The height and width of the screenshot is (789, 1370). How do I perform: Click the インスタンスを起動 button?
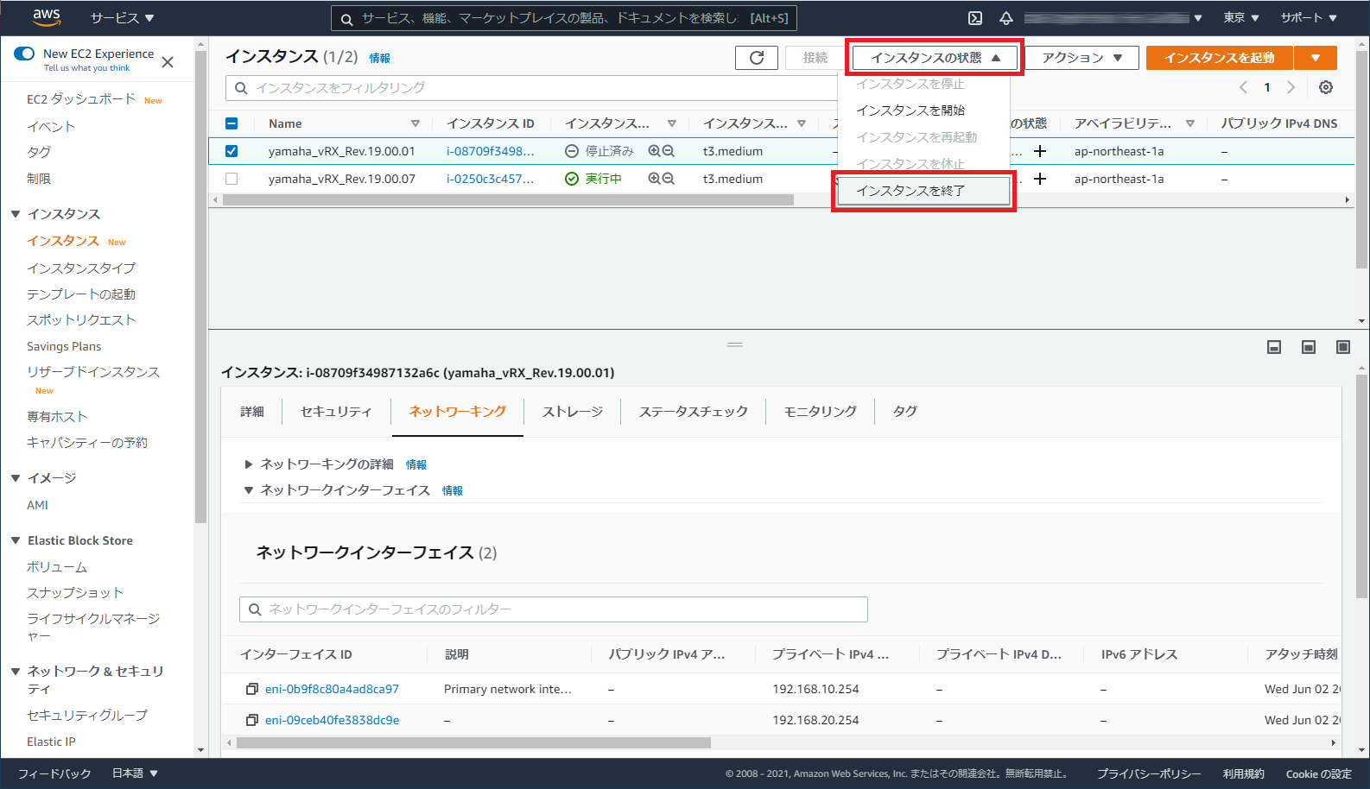(1219, 58)
